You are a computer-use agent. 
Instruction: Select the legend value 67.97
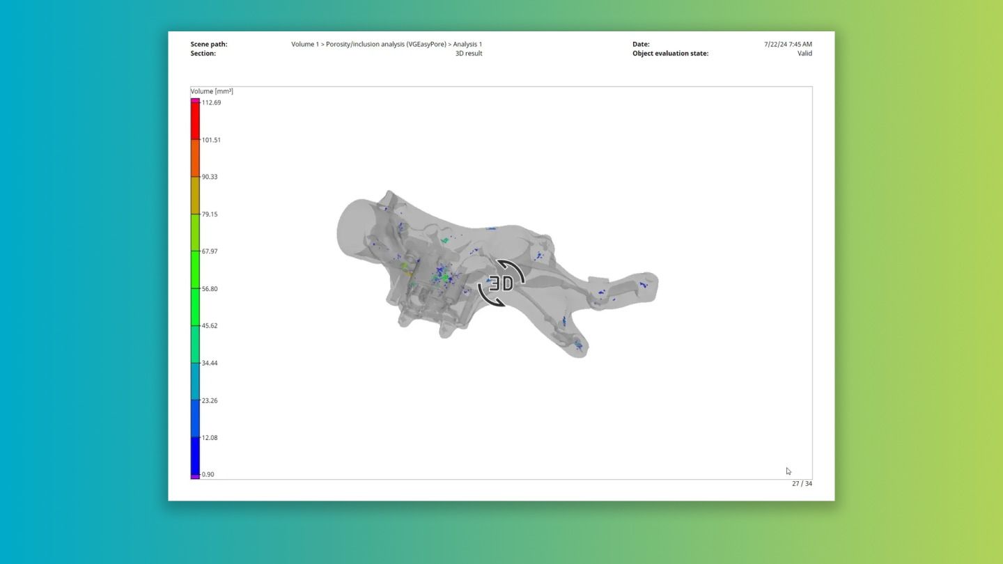210,251
